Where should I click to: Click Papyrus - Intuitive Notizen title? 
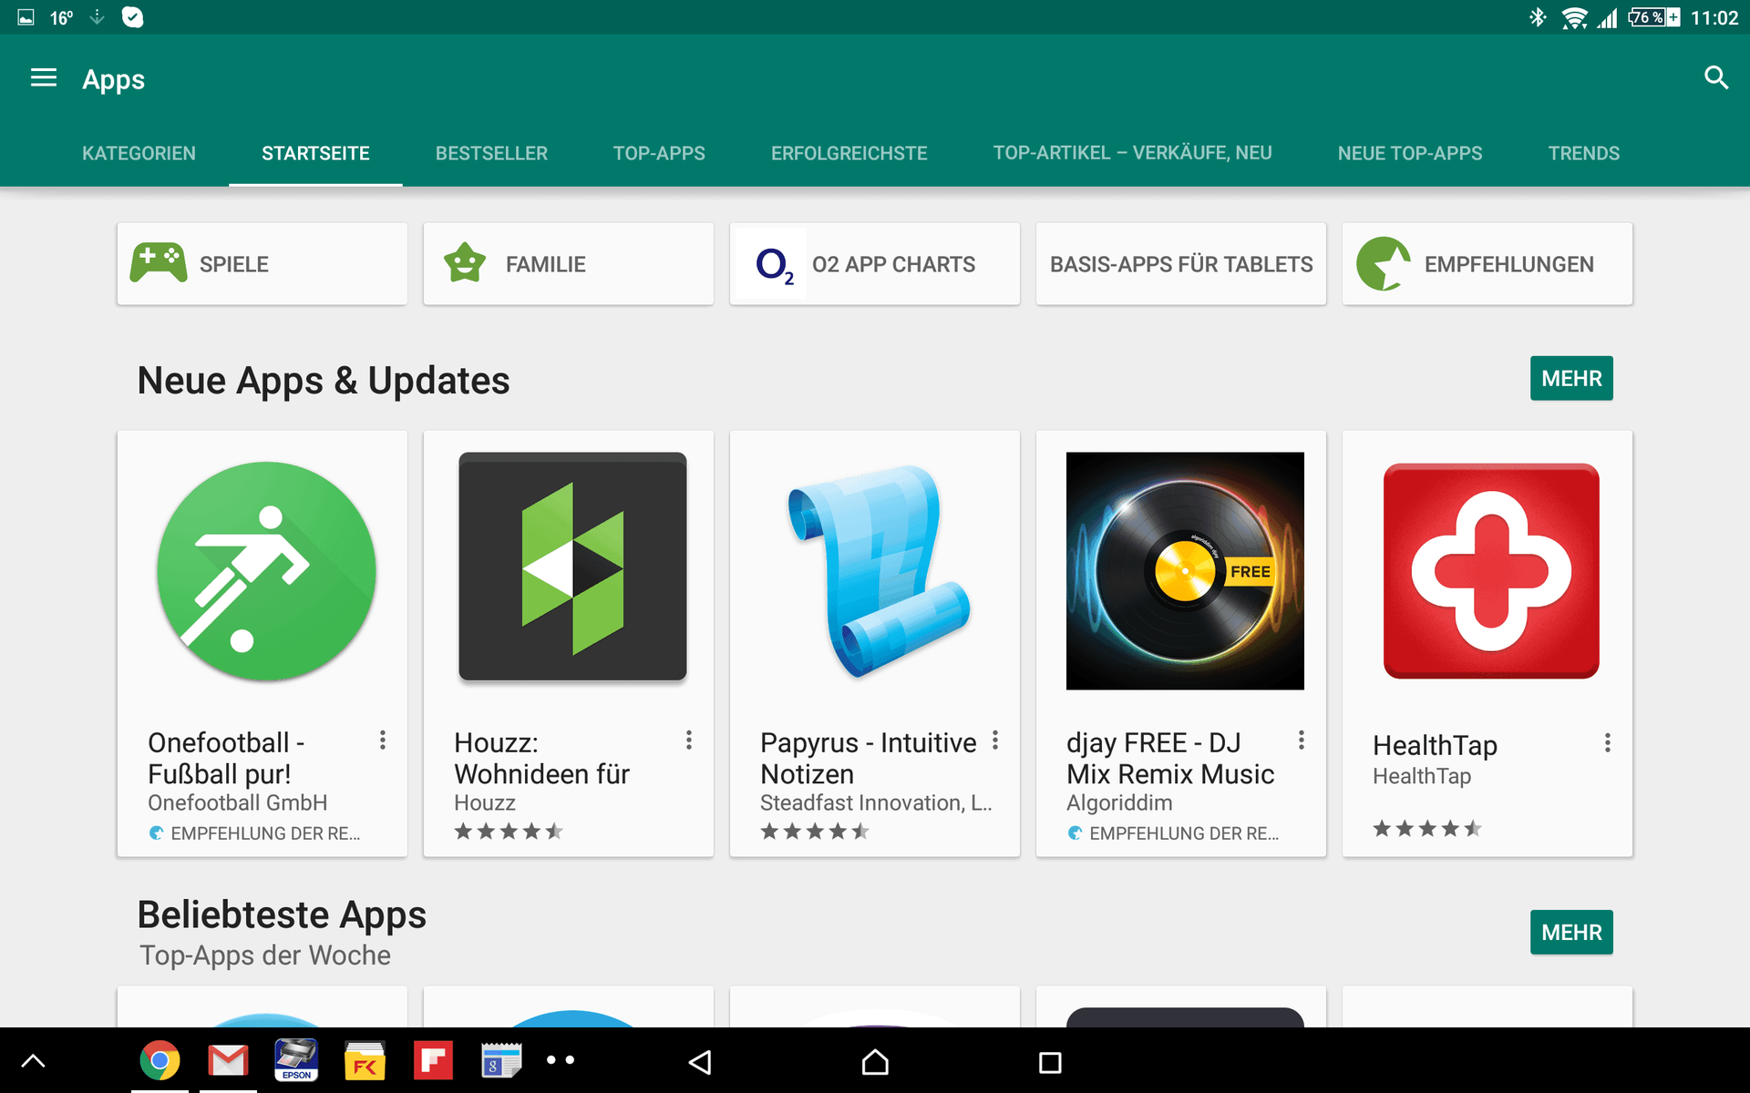click(x=869, y=758)
